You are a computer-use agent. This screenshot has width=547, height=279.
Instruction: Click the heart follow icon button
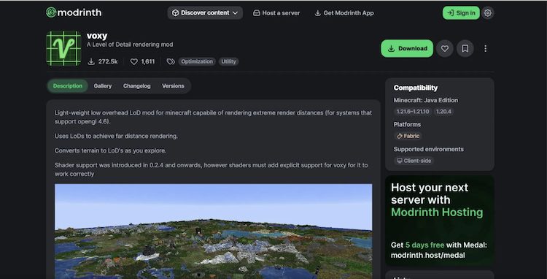pos(445,48)
